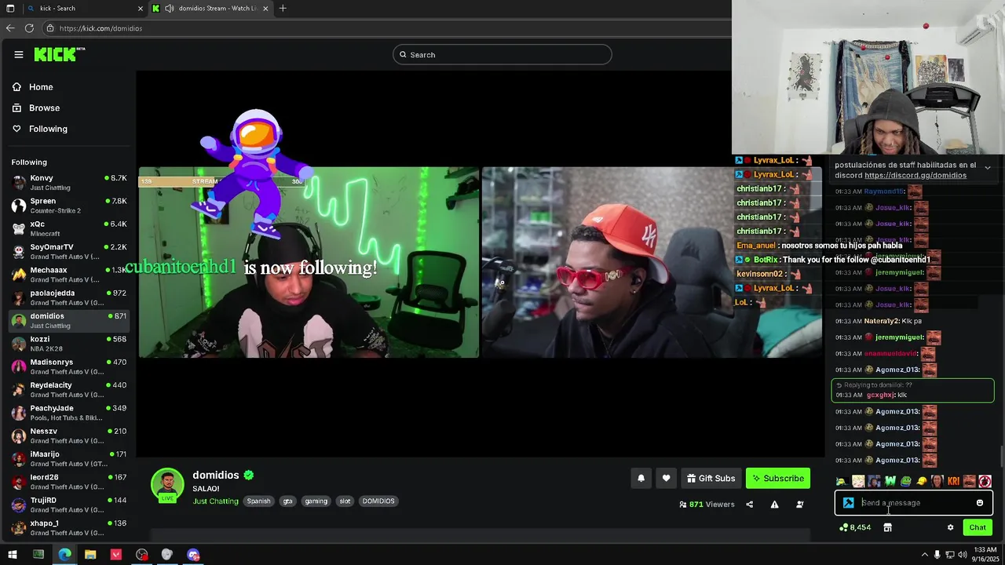Open kozzi channel in Following list
1005x565 pixels.
69,344
